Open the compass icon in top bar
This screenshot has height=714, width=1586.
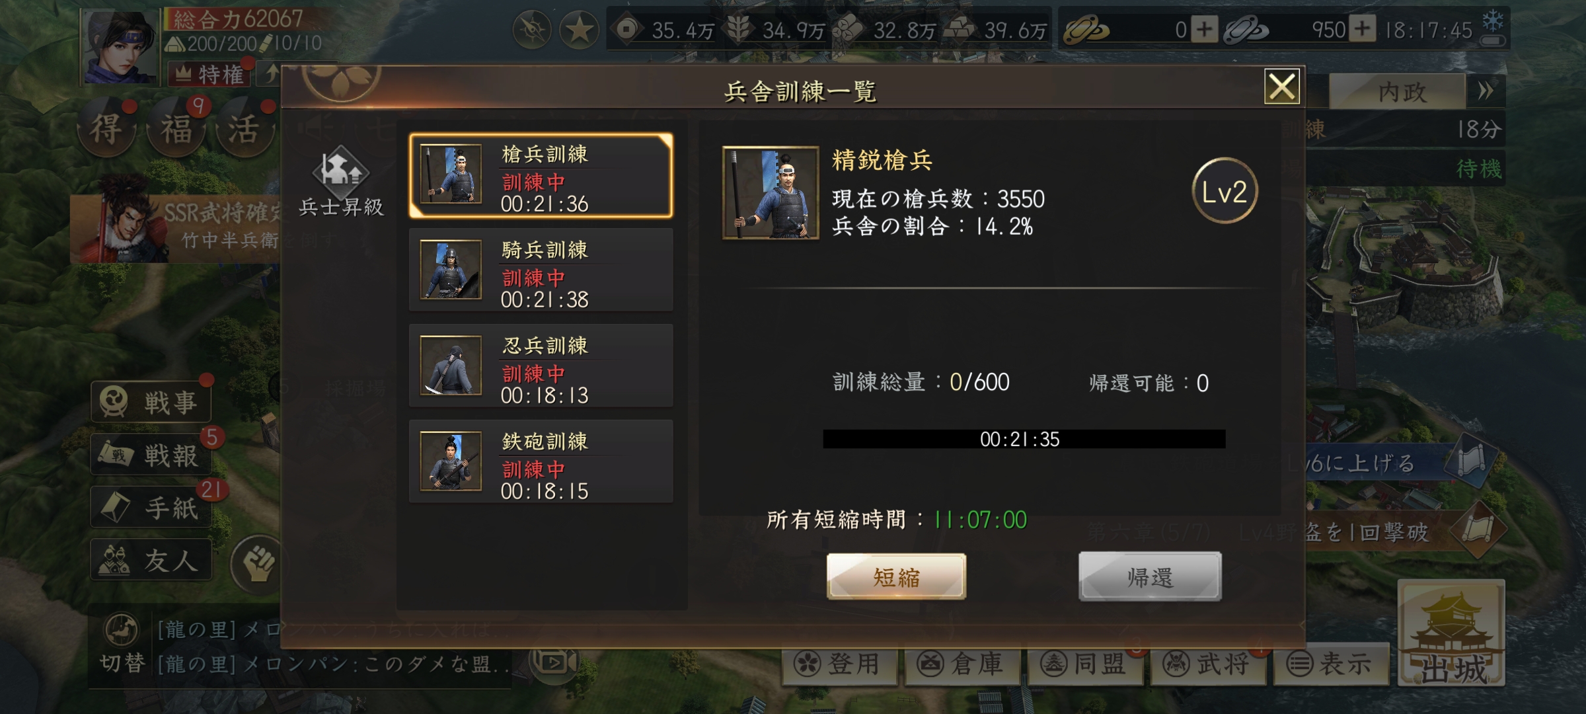click(x=532, y=30)
